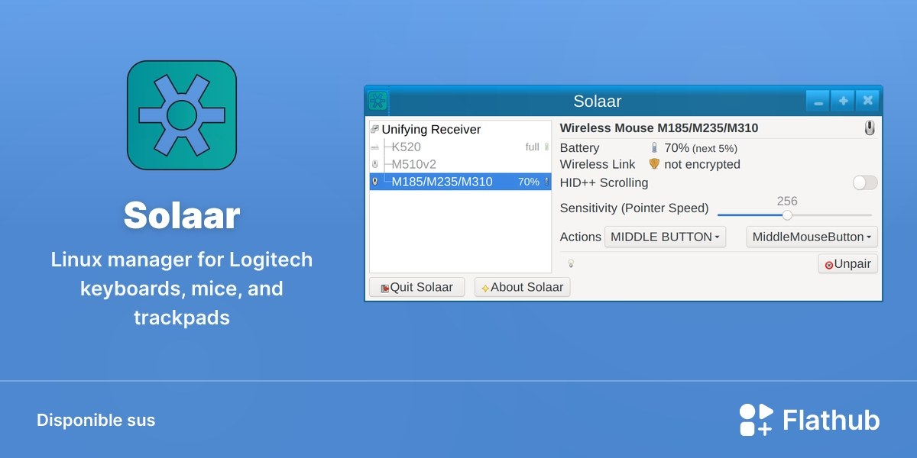Click the Unpair button
This screenshot has height=458, width=917.
point(848,264)
